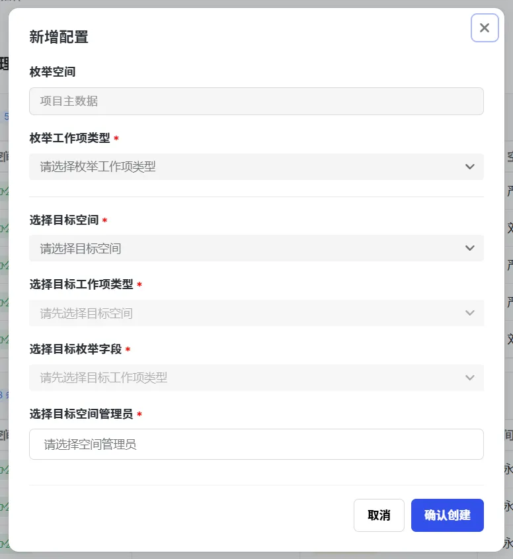Click the 枚举空间 label
This screenshot has height=559, width=513.
click(52, 72)
